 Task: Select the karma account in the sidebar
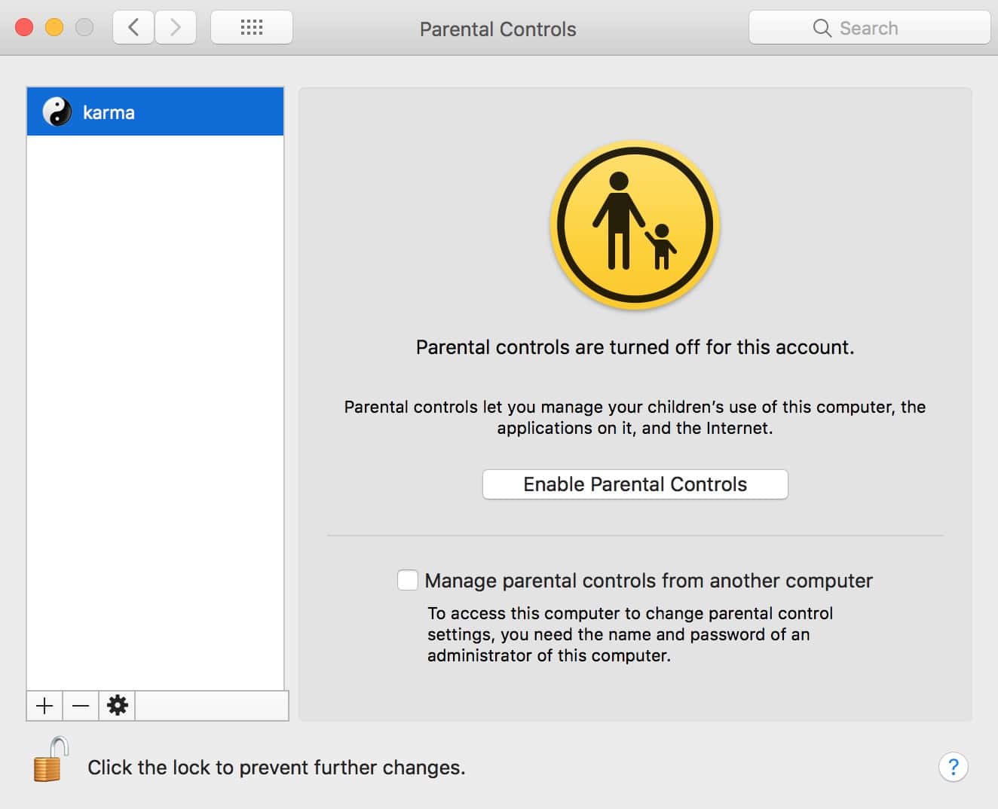point(155,112)
